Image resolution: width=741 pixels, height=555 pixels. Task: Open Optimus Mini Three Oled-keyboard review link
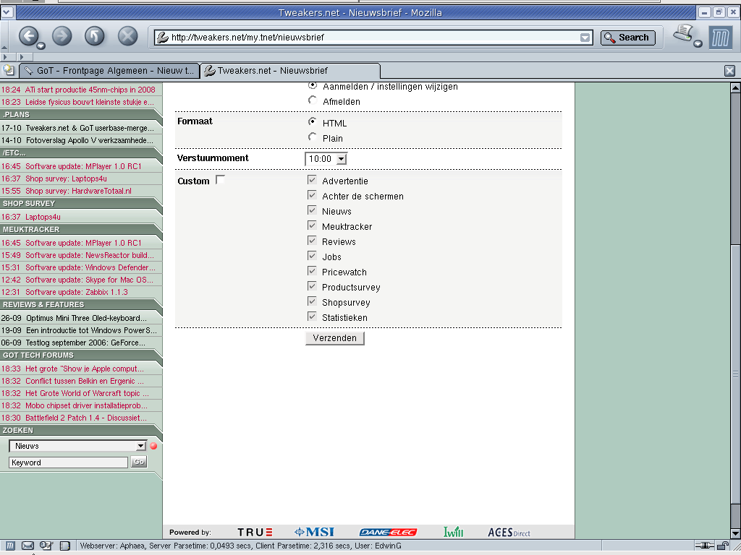(87, 318)
